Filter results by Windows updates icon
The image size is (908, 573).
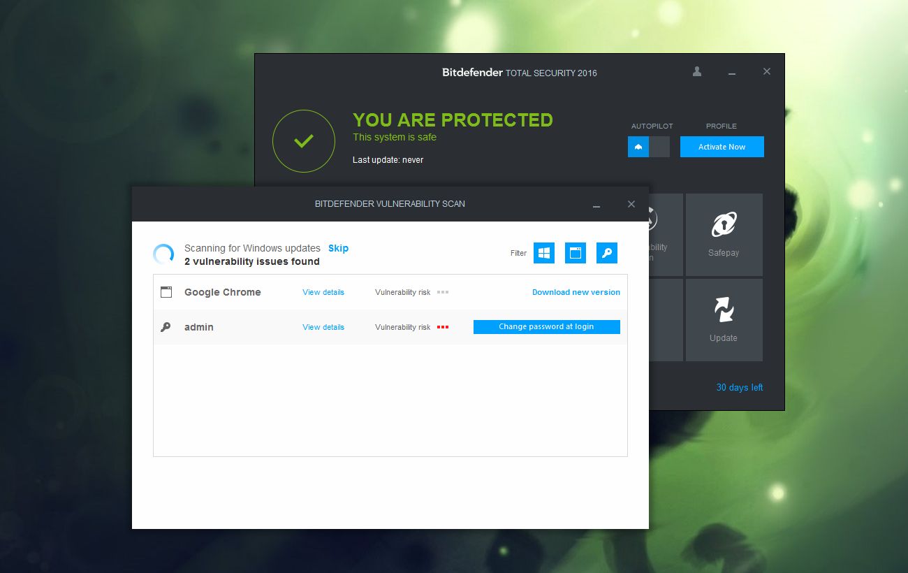click(x=544, y=253)
